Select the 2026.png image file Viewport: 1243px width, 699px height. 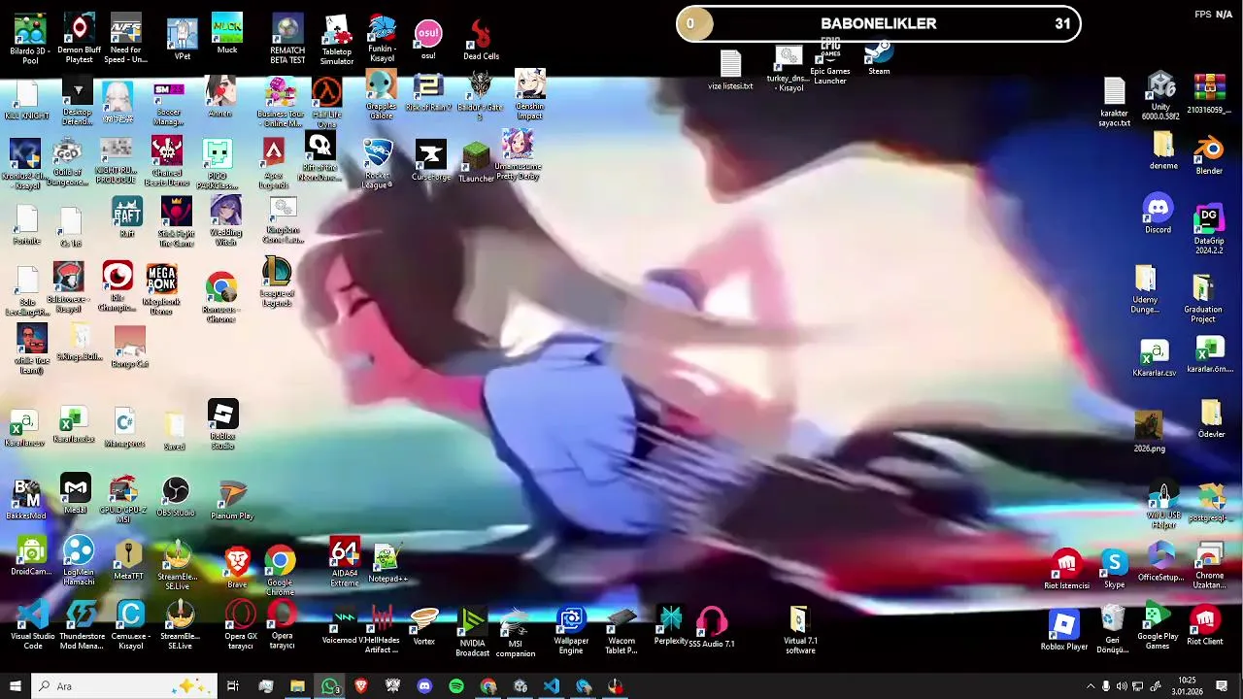[1149, 432]
